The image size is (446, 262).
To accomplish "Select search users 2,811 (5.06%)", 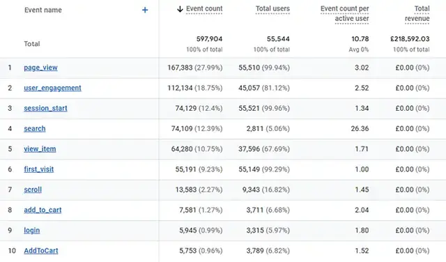I will point(268,129).
